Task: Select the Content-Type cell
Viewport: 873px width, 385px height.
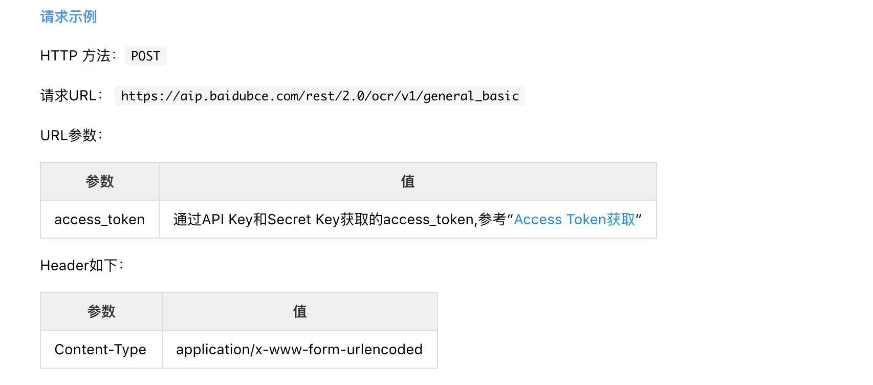Action: (x=101, y=350)
